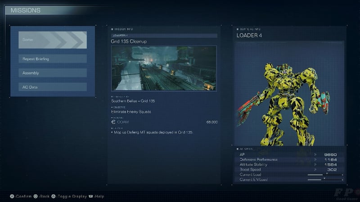The height and width of the screenshot is (202, 360).
Task: Click the Attitude Stability 1584 row
Action: pos(289,165)
